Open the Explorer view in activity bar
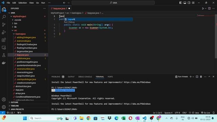The width and height of the screenshot is (217, 122). (4, 9)
